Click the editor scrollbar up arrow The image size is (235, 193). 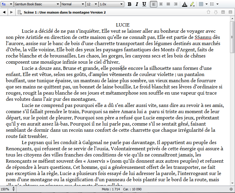[x=232, y=19]
